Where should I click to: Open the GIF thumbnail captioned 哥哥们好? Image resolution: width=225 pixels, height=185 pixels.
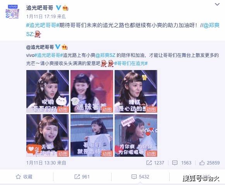pos(48,91)
